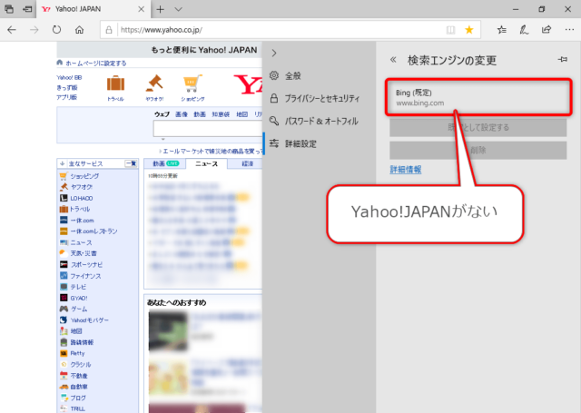Open the favorites hub icon

click(x=502, y=30)
